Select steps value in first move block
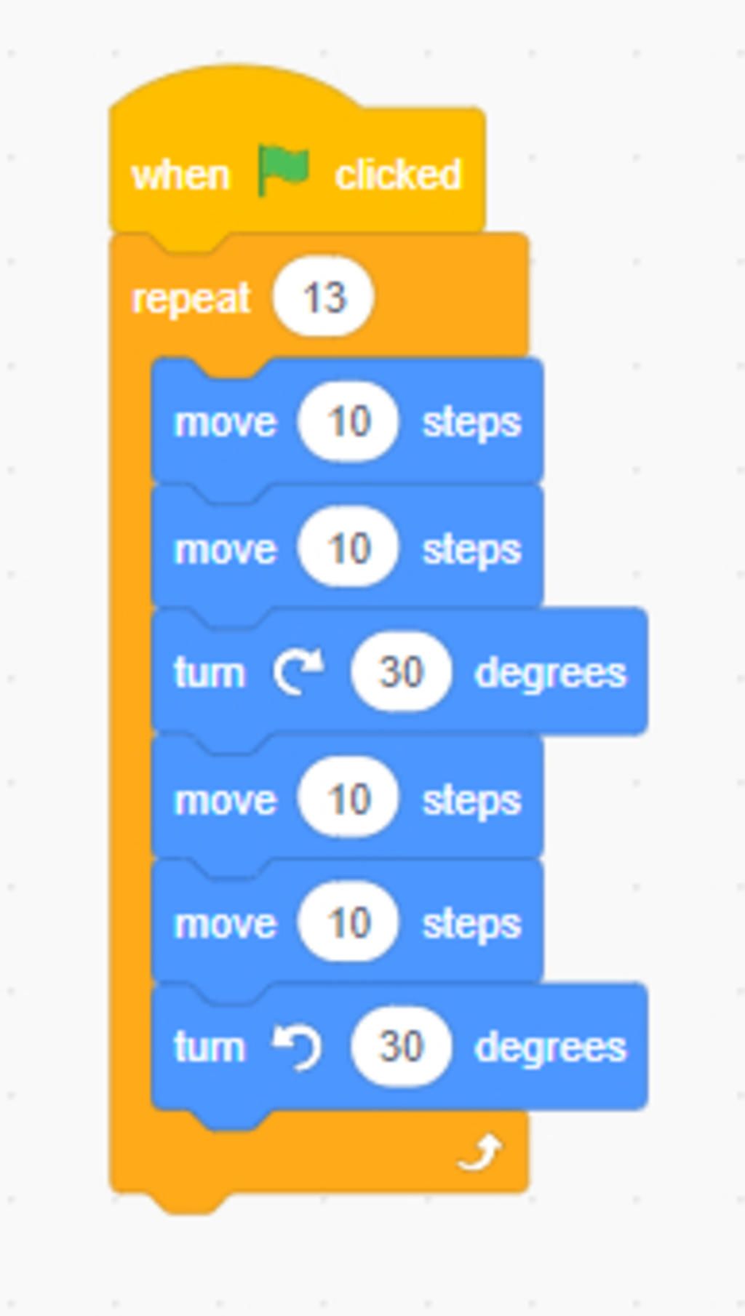Screen dimensions: 745x1316 click(x=348, y=421)
